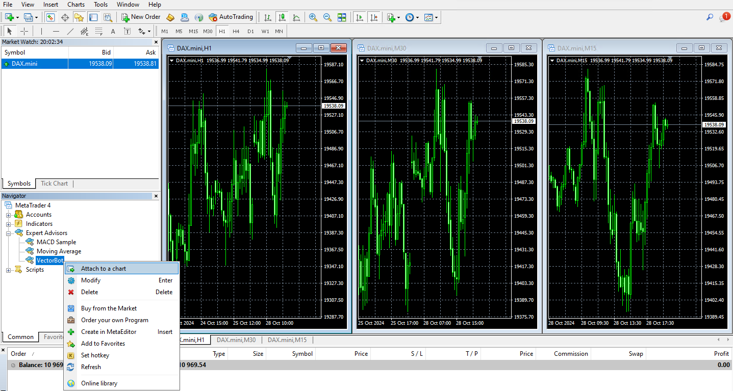Screen dimensions: 733x391
Task: Open the Charts menu
Action: 76,5
